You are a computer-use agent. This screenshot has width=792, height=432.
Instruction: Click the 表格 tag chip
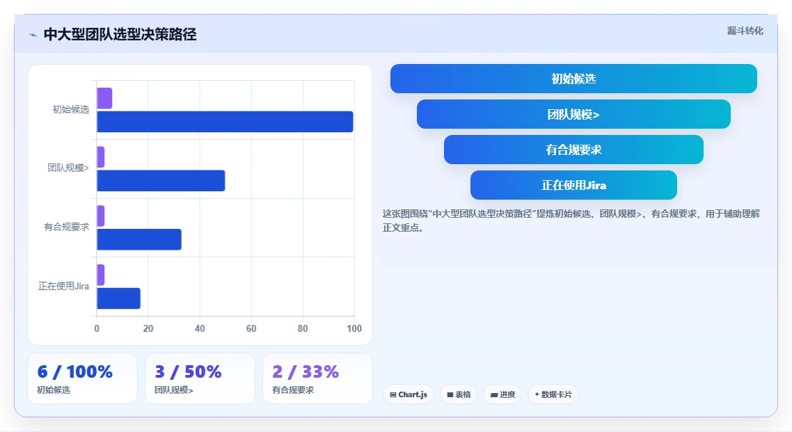(459, 394)
